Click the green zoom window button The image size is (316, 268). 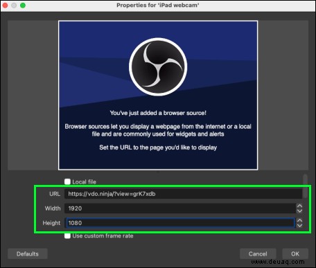pos(23,5)
